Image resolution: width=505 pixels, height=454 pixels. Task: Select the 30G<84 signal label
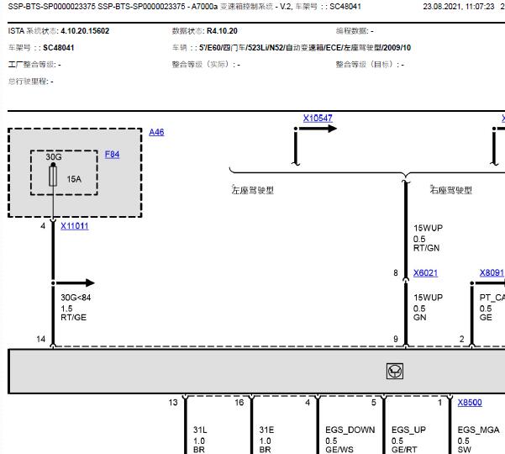tap(76, 298)
